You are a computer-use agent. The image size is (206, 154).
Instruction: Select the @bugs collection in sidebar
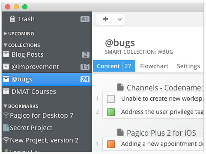(47, 79)
